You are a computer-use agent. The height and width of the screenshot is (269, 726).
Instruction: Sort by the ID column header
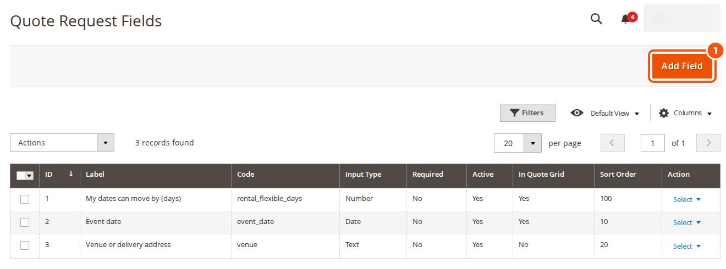(x=59, y=175)
